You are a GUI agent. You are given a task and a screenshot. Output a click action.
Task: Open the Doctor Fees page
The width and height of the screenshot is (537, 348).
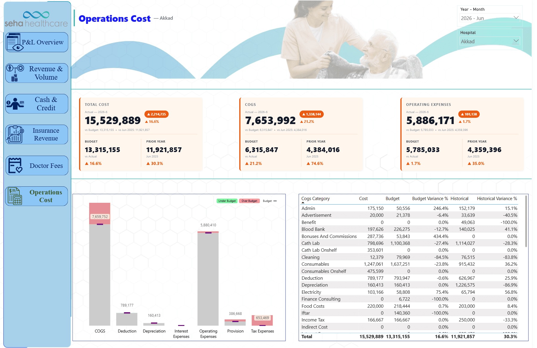[37, 166]
